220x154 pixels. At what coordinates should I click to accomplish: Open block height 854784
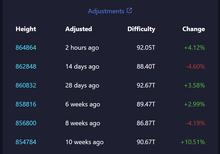[26, 142]
